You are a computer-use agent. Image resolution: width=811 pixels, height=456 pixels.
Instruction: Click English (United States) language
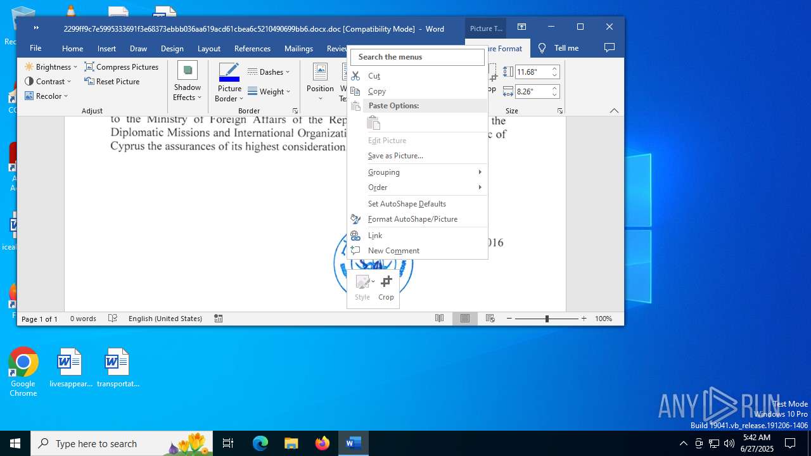[165, 319]
